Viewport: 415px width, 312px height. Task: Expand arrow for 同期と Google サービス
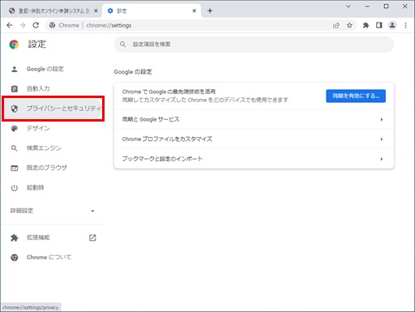pyautogui.click(x=382, y=119)
